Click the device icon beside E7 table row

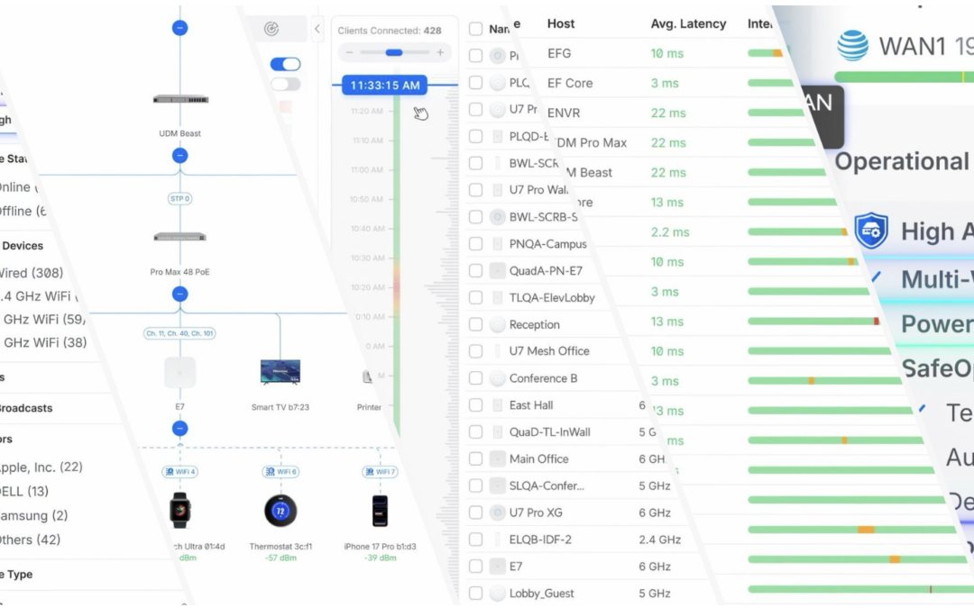tap(497, 566)
